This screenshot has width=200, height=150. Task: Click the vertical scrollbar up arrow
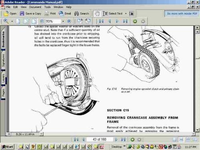197,32
